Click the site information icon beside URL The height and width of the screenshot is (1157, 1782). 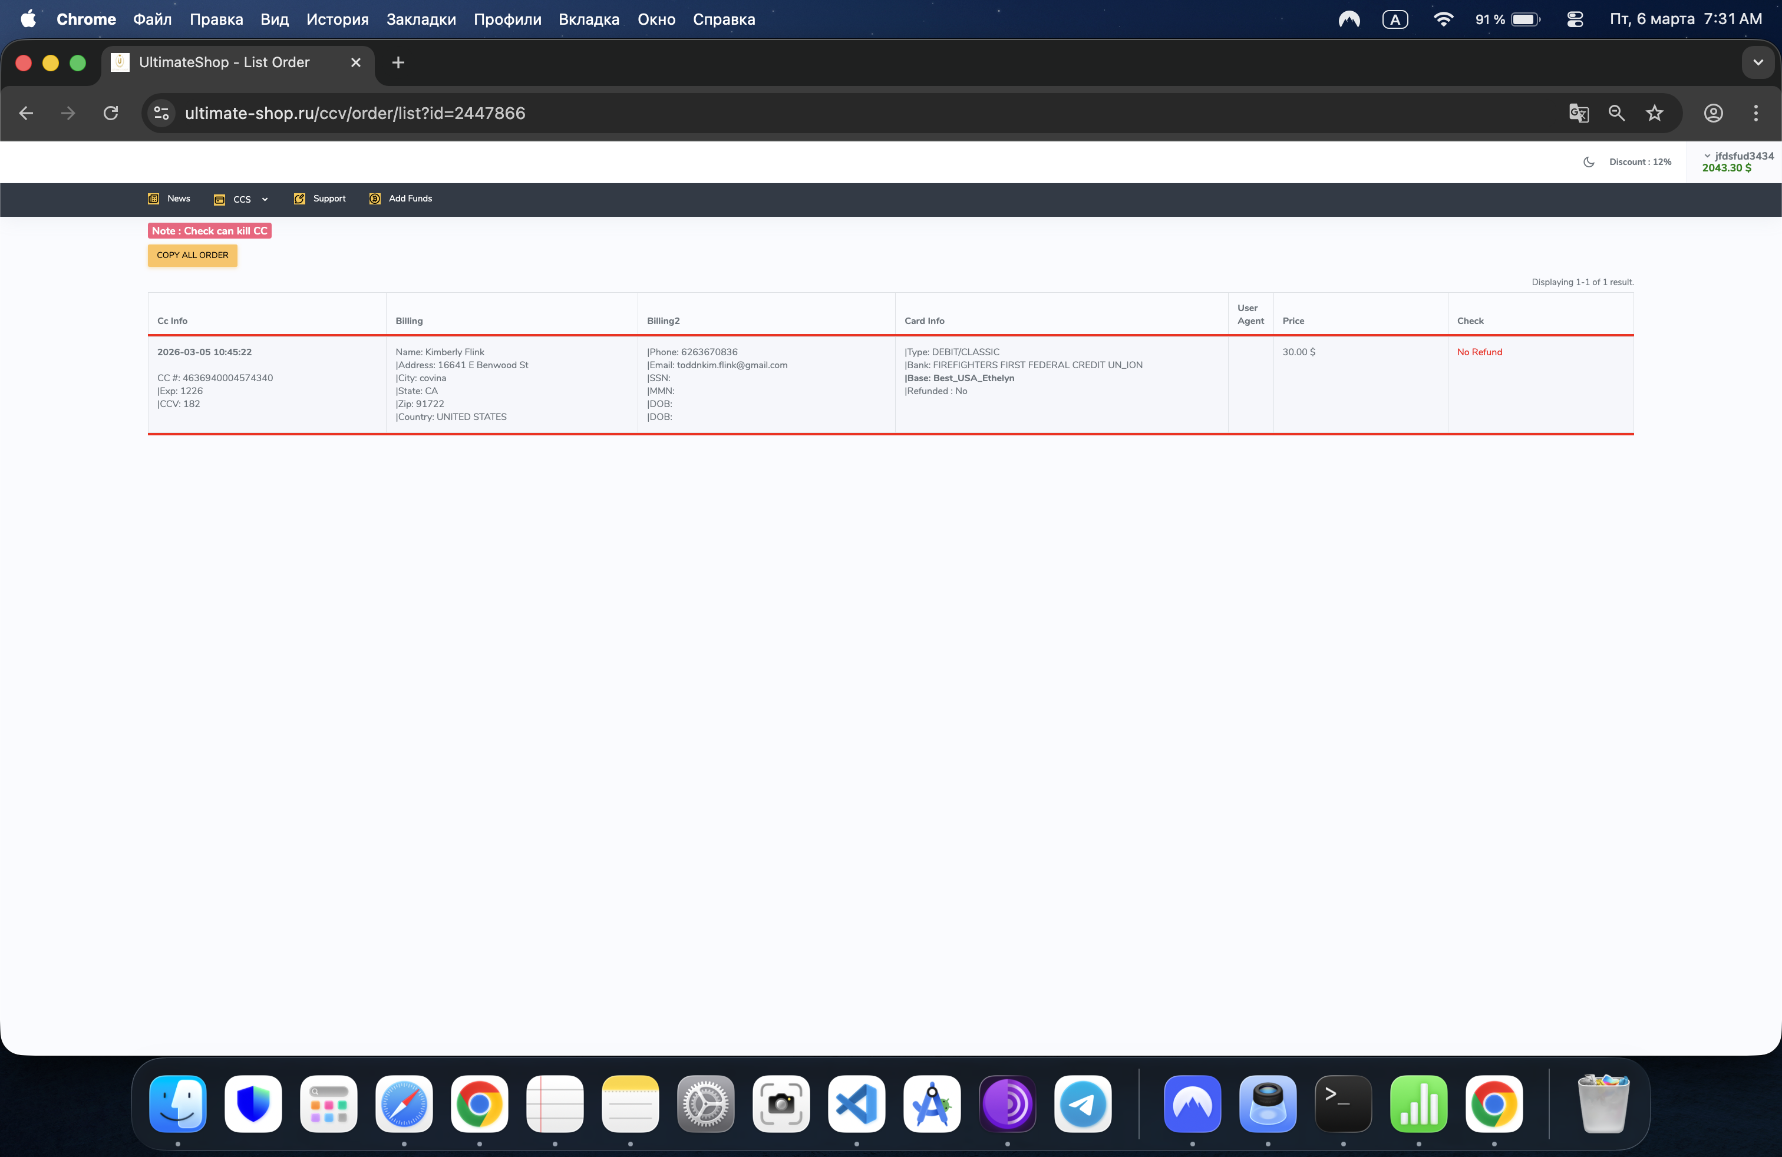pos(161,113)
